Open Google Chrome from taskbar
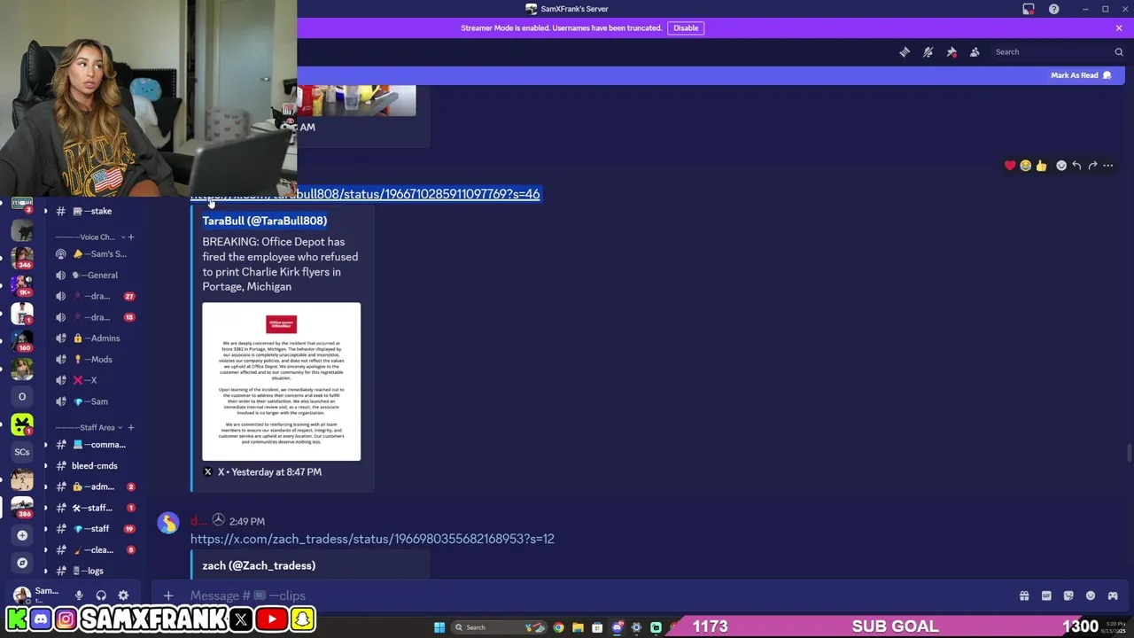1134x638 pixels. click(x=558, y=627)
